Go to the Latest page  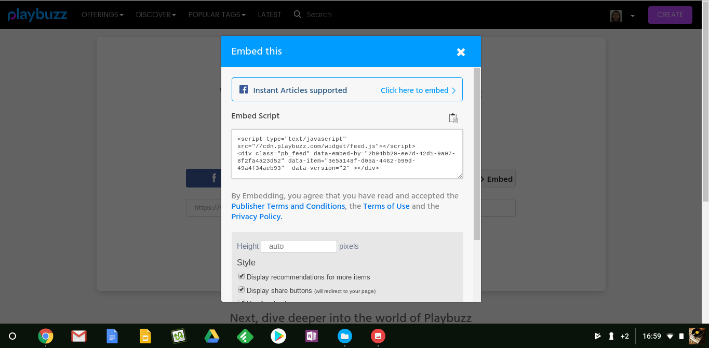point(270,15)
